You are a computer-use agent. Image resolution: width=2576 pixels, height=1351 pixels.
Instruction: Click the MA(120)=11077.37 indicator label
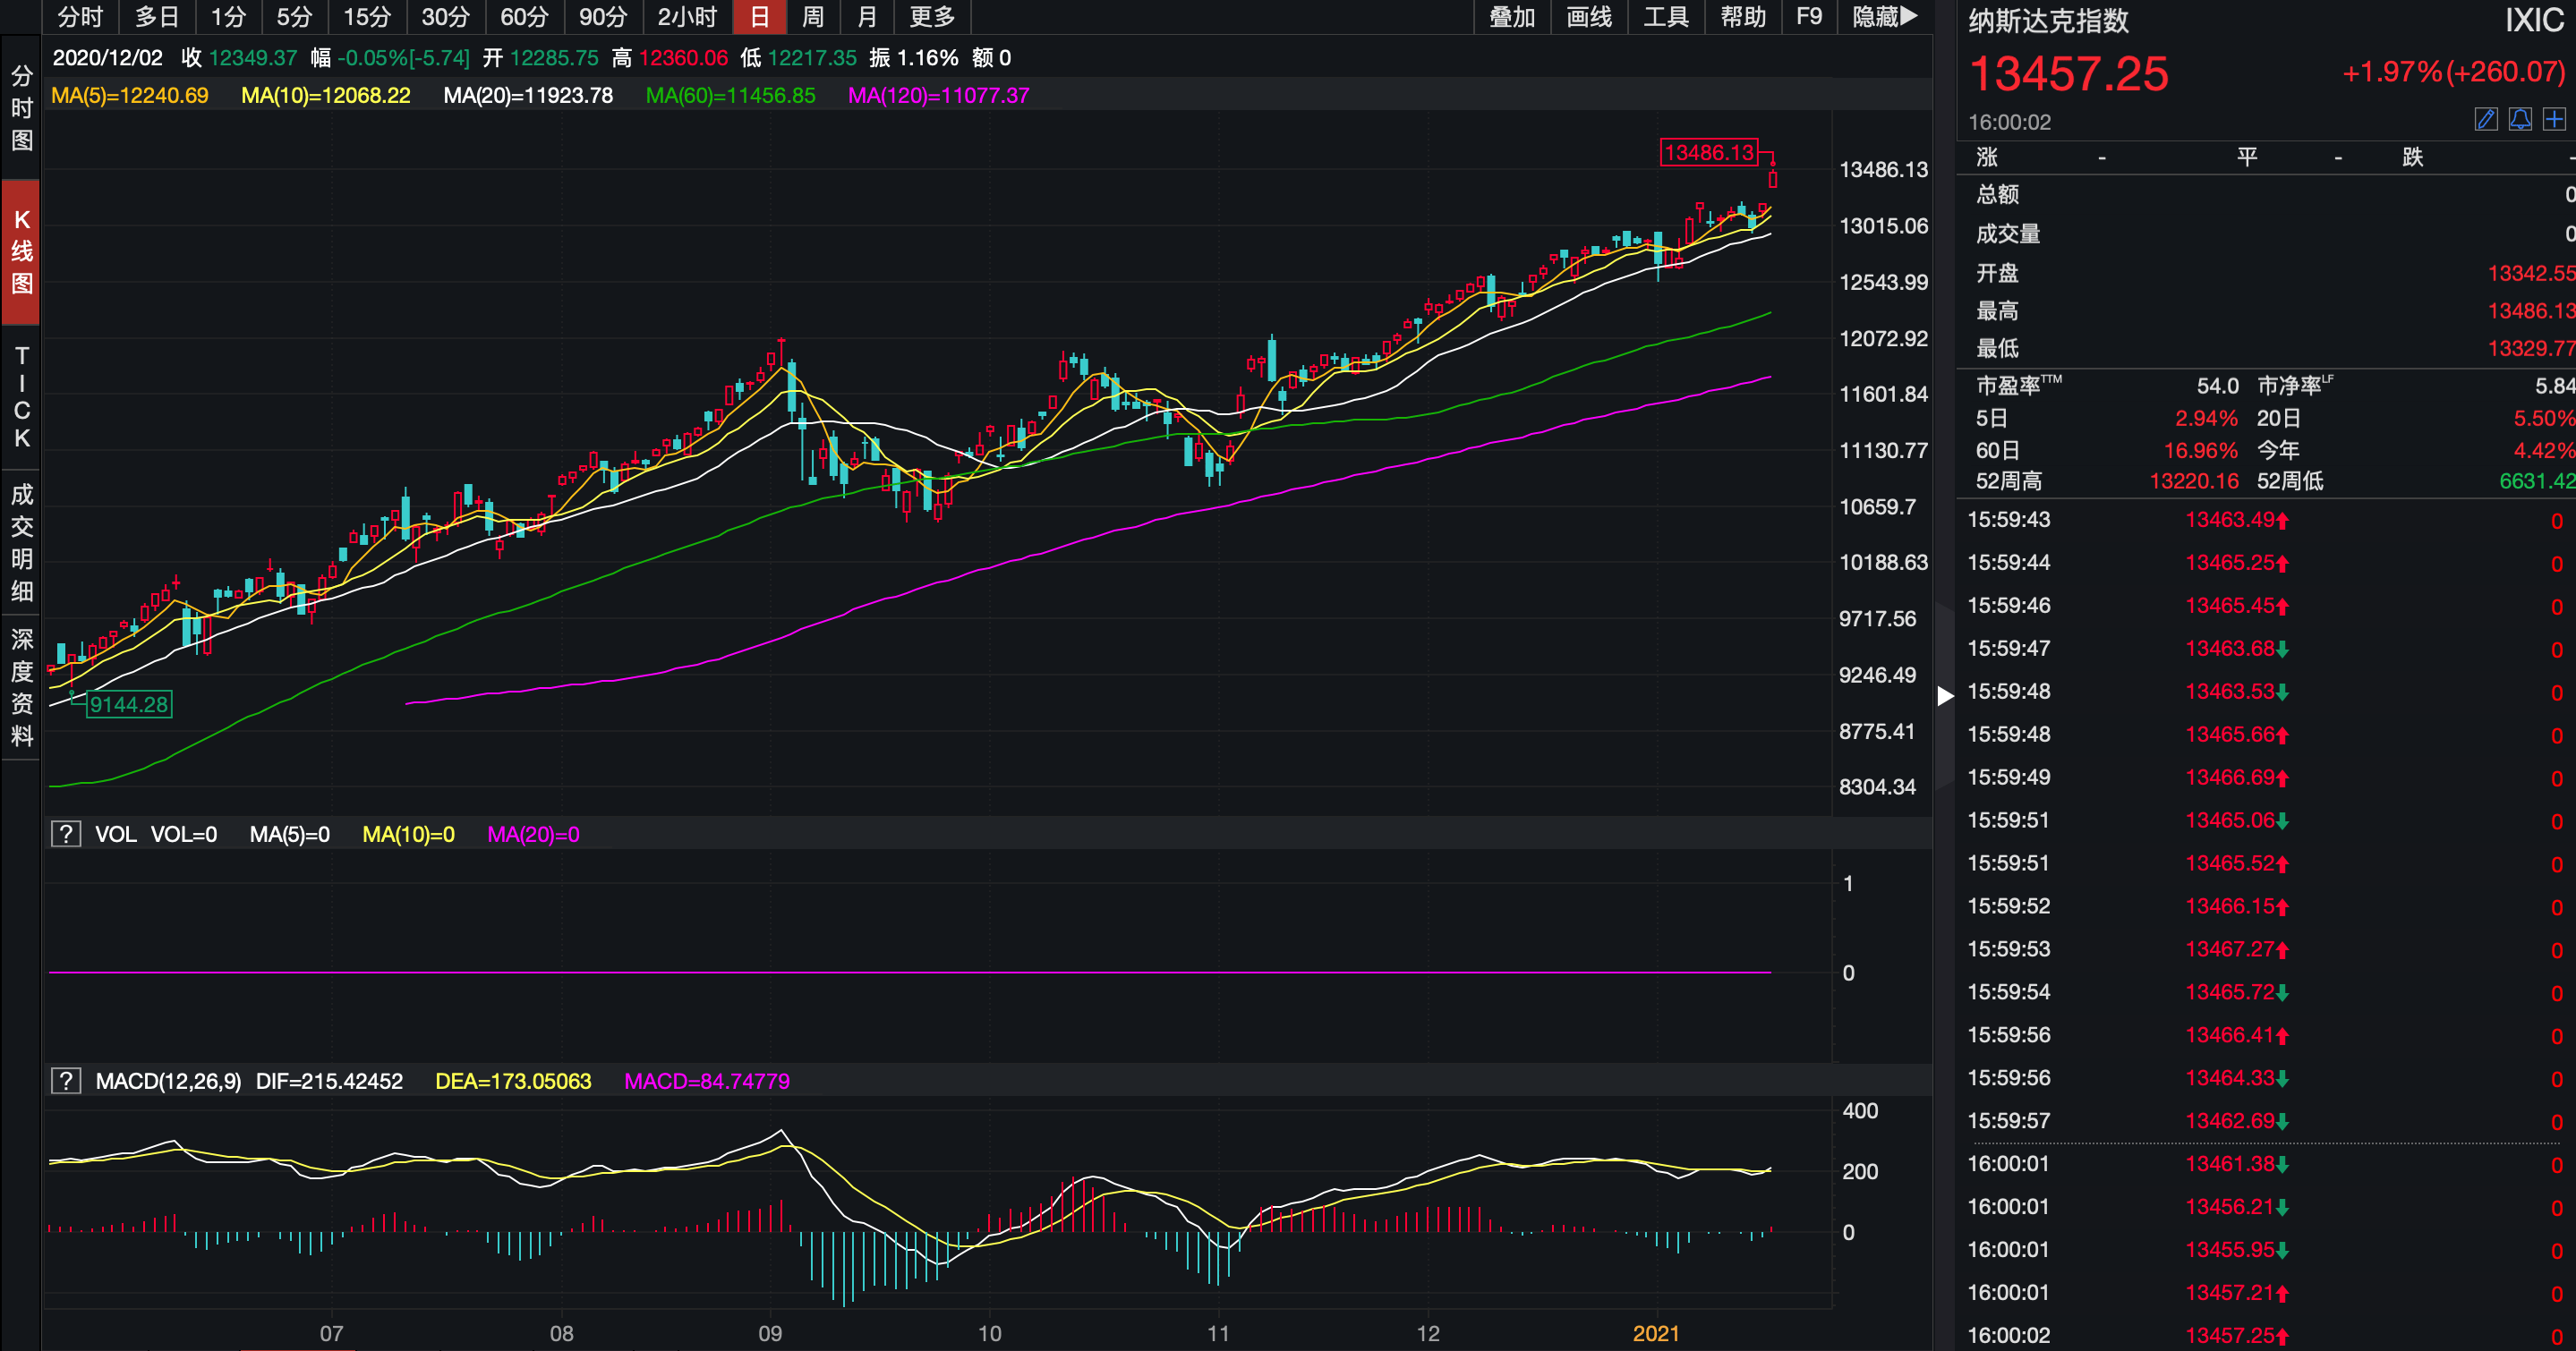(x=938, y=96)
